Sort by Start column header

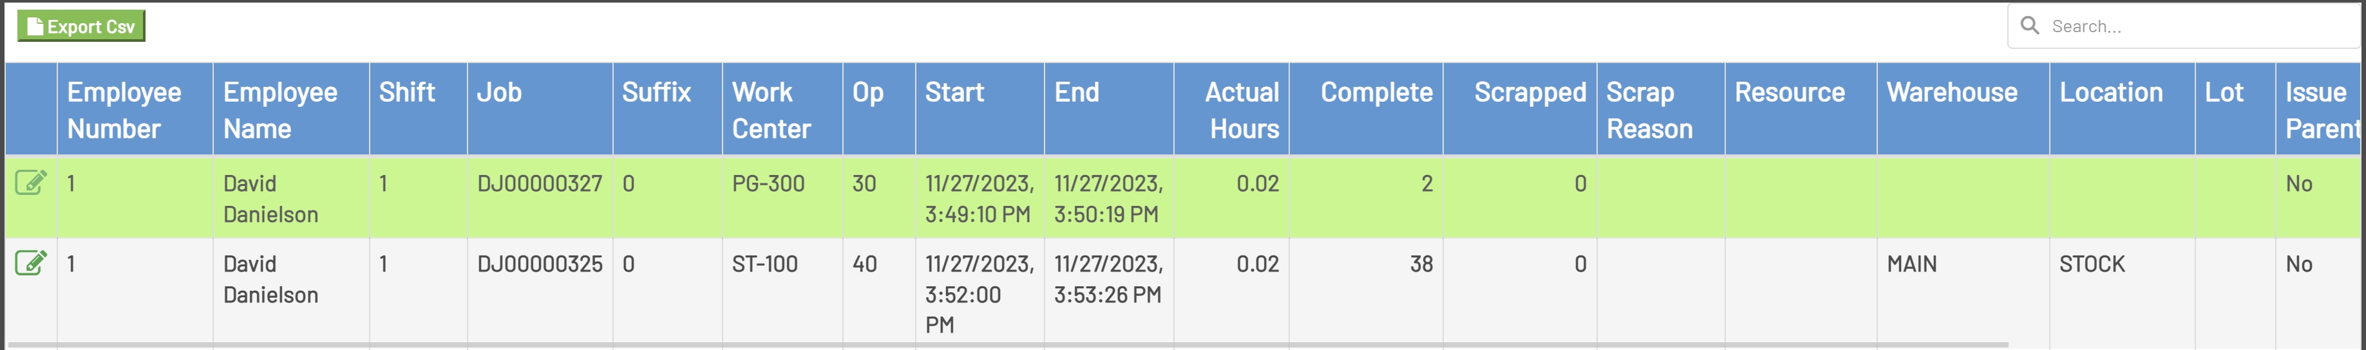(954, 93)
